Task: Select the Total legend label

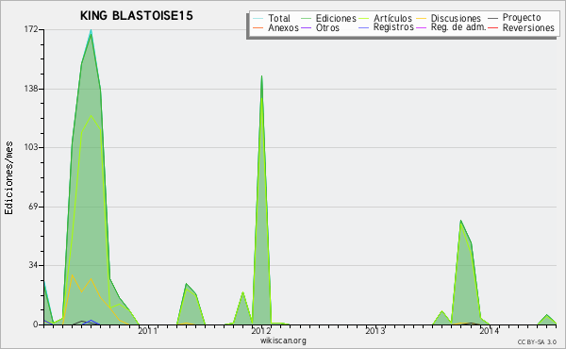Action: (x=279, y=18)
